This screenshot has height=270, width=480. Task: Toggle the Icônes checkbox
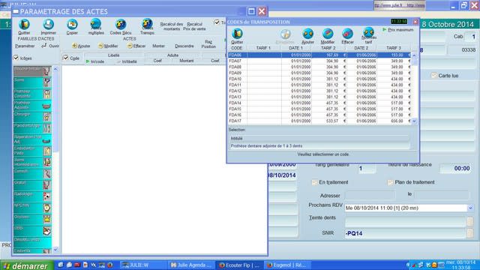pyautogui.click(x=16, y=58)
